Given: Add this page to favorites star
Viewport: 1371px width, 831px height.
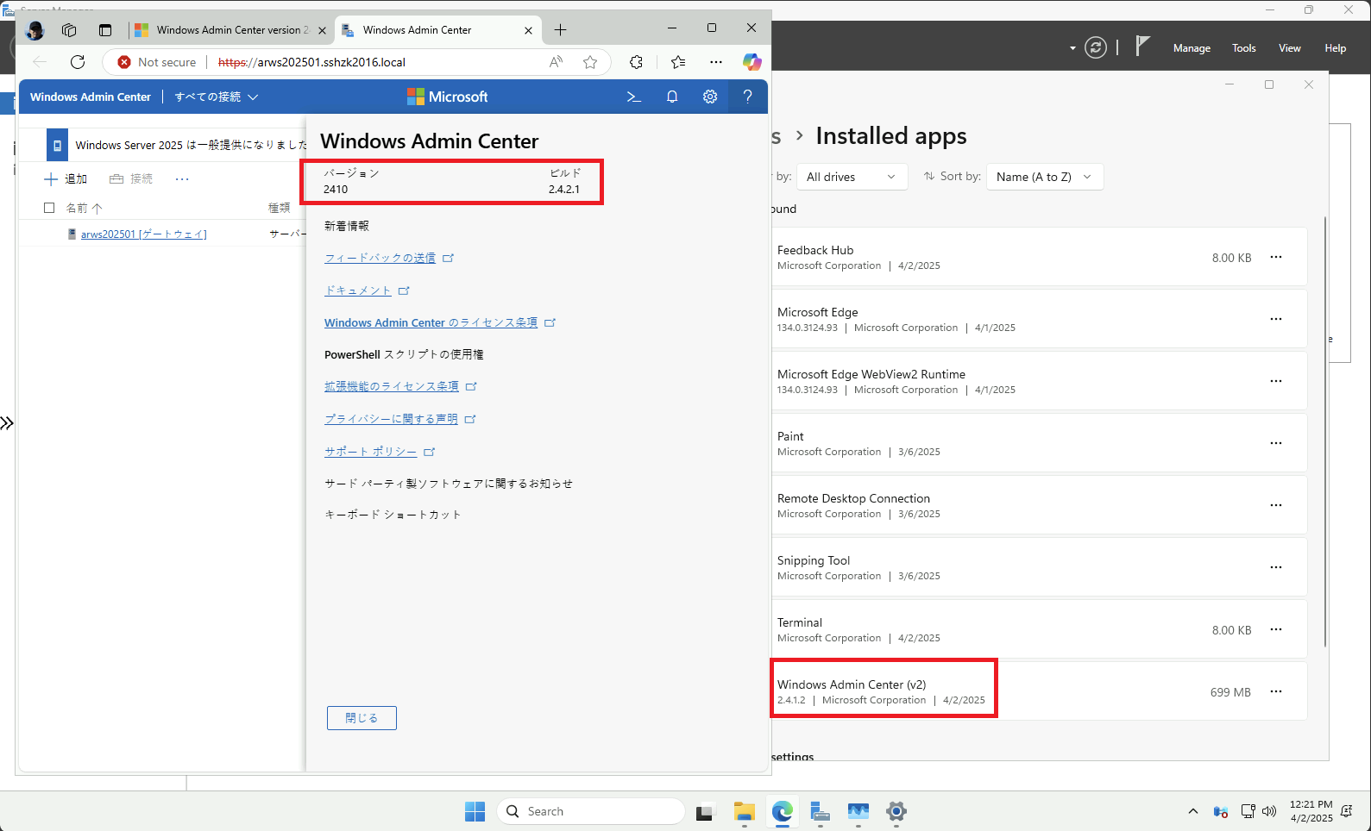Looking at the screenshot, I should point(590,62).
